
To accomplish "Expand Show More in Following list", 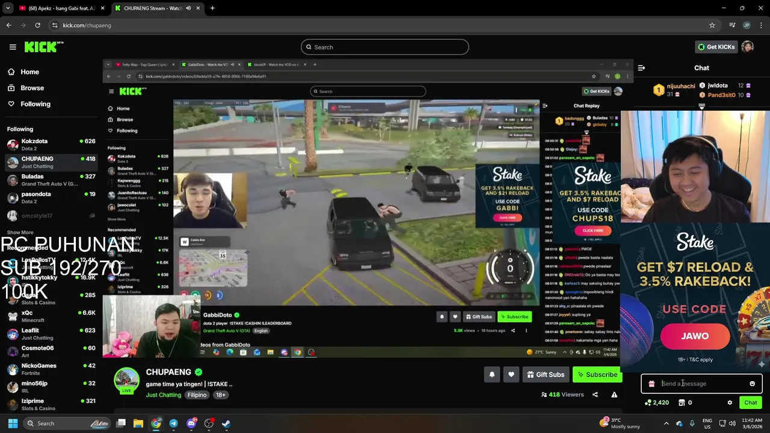I will click(x=20, y=232).
